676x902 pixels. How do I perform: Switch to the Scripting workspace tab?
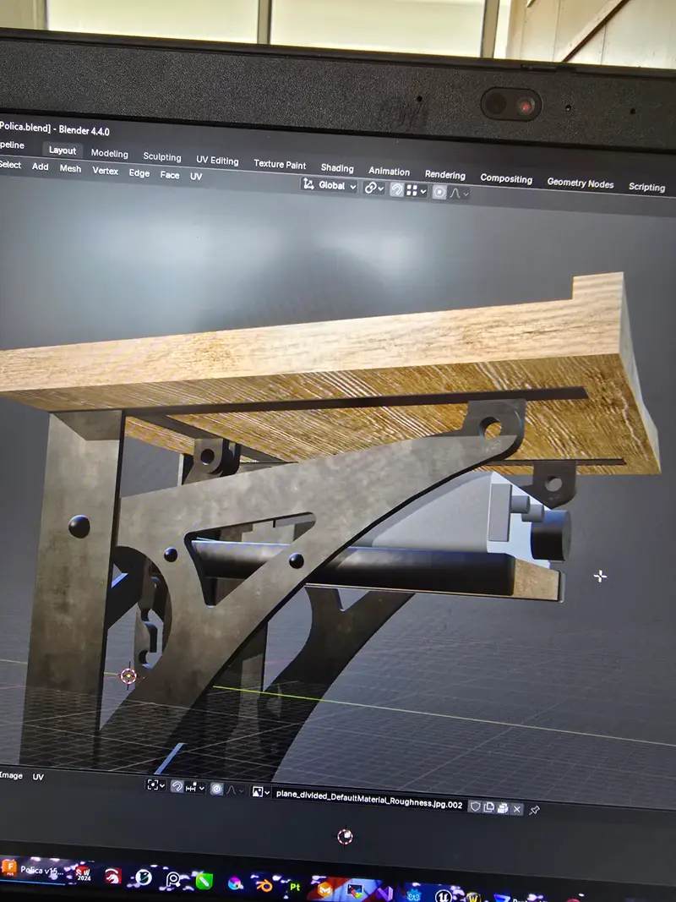646,187
